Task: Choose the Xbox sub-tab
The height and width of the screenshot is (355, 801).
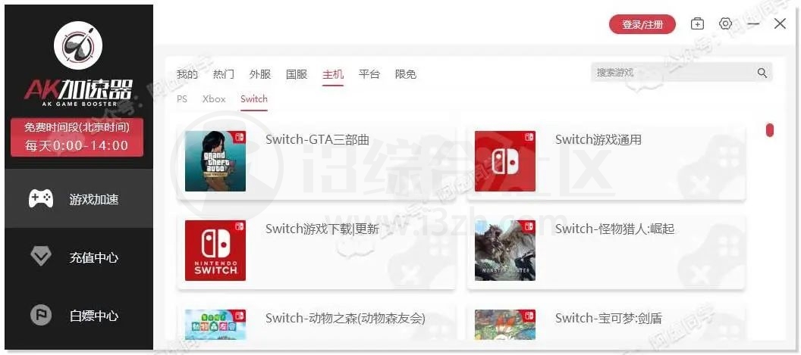Action: [x=214, y=99]
